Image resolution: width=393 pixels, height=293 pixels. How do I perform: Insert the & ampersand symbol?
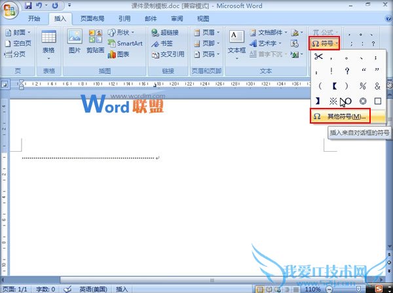click(x=377, y=86)
